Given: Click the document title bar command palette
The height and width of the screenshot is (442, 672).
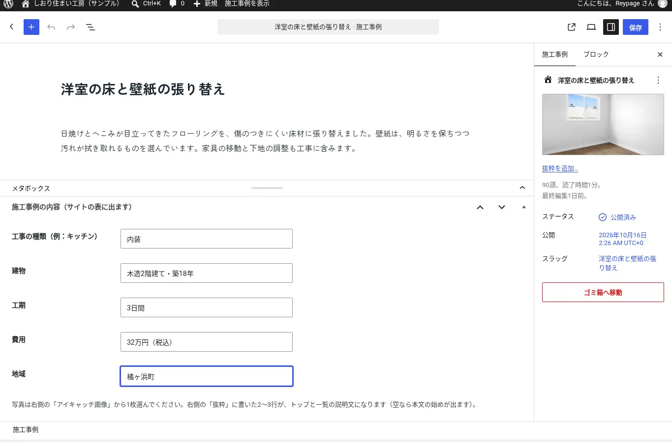Looking at the screenshot, I should 328,27.
